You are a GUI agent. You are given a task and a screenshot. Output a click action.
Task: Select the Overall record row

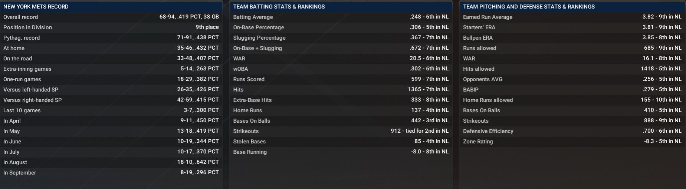[111, 17]
